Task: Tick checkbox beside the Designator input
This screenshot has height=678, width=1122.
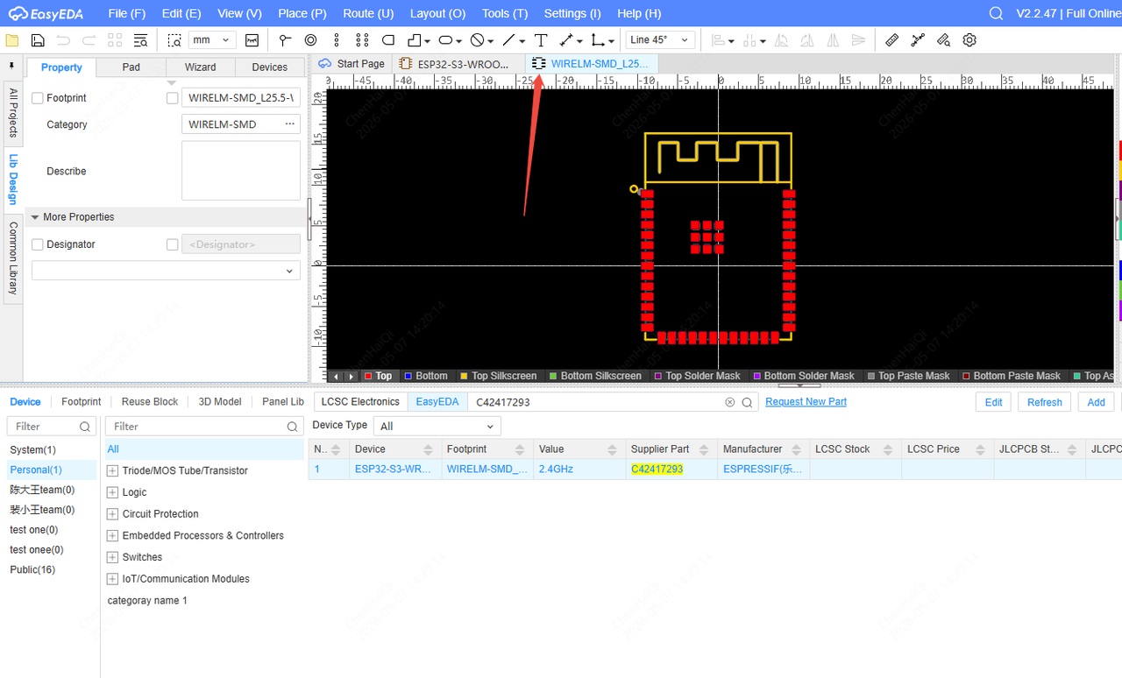Action: [173, 244]
